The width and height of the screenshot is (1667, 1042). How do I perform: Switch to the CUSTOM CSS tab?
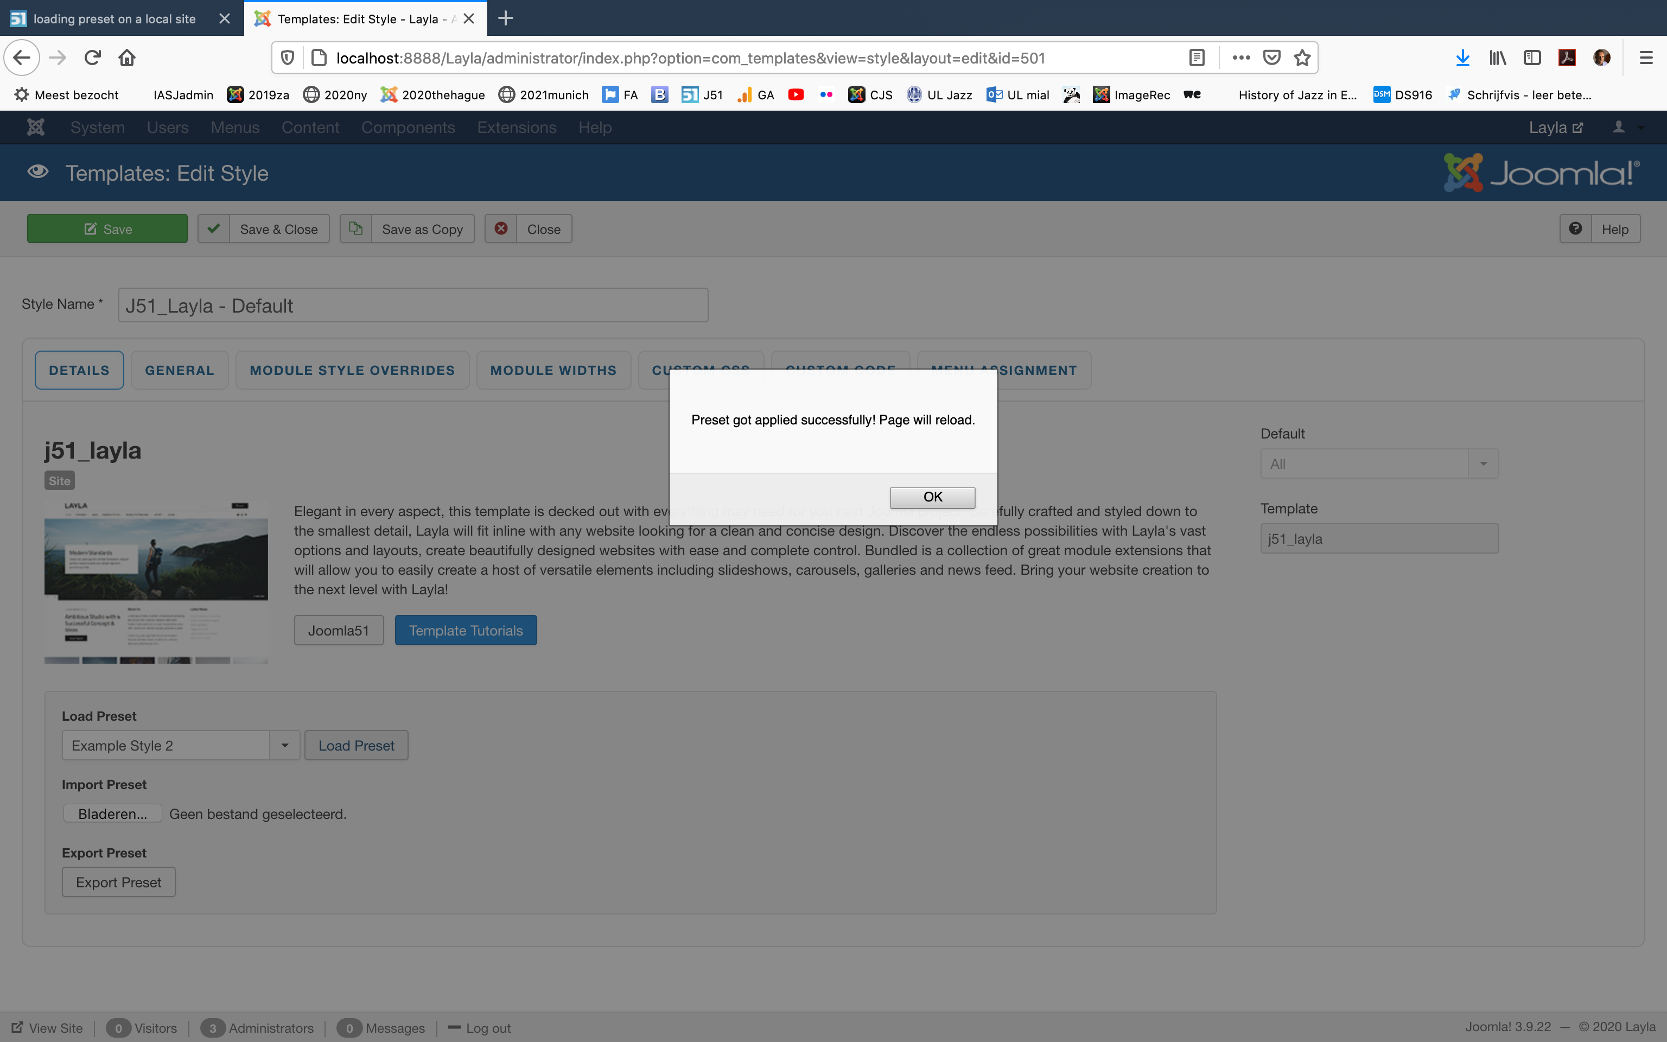701,370
